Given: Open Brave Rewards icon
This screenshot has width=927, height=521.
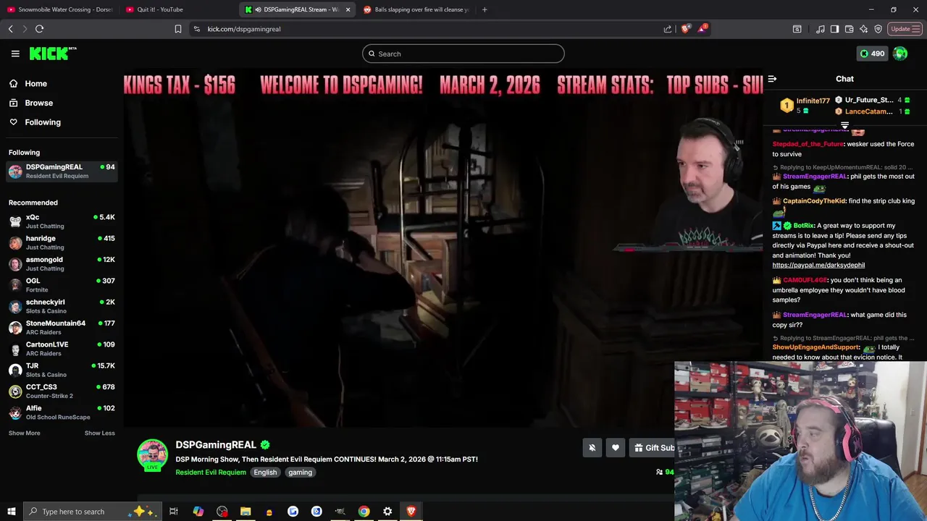Looking at the screenshot, I should click(x=702, y=29).
